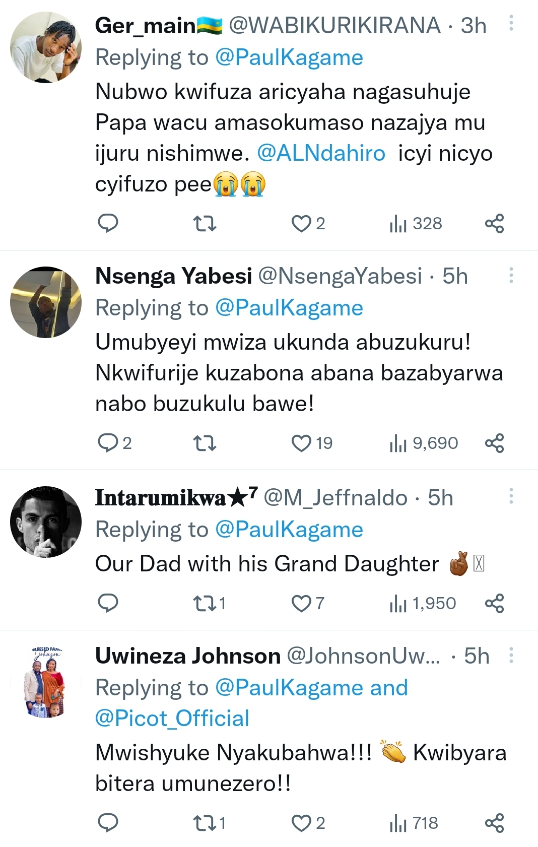This screenshot has width=538, height=847.
Task: View the 9,690 views on Nsenga's tweet
Action: click(x=423, y=443)
